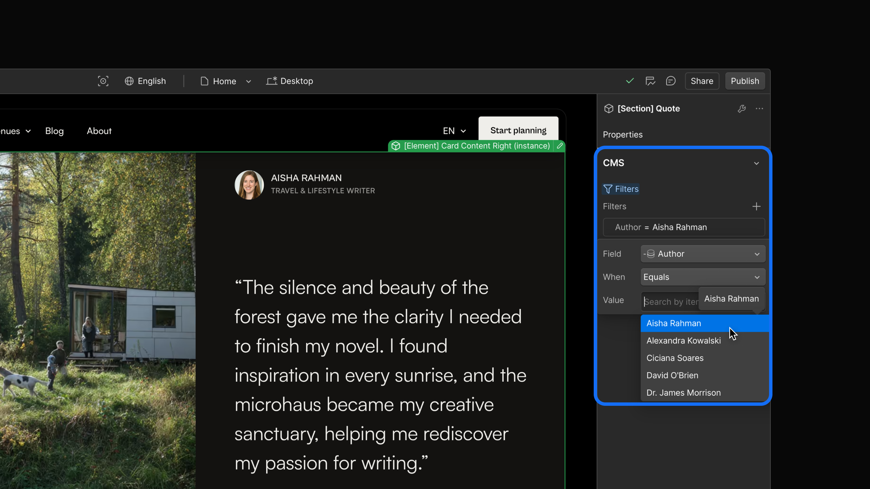Click the globe language icon
The width and height of the screenshot is (870, 489).
(129, 81)
